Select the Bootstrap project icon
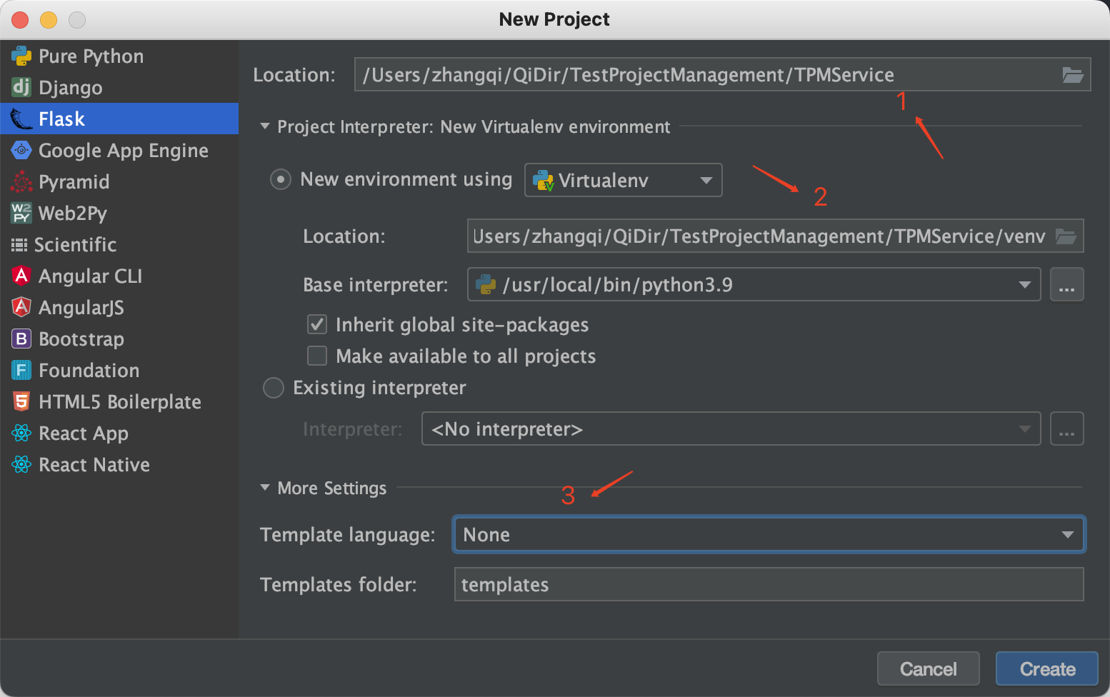This screenshot has width=1110, height=697. [21, 339]
